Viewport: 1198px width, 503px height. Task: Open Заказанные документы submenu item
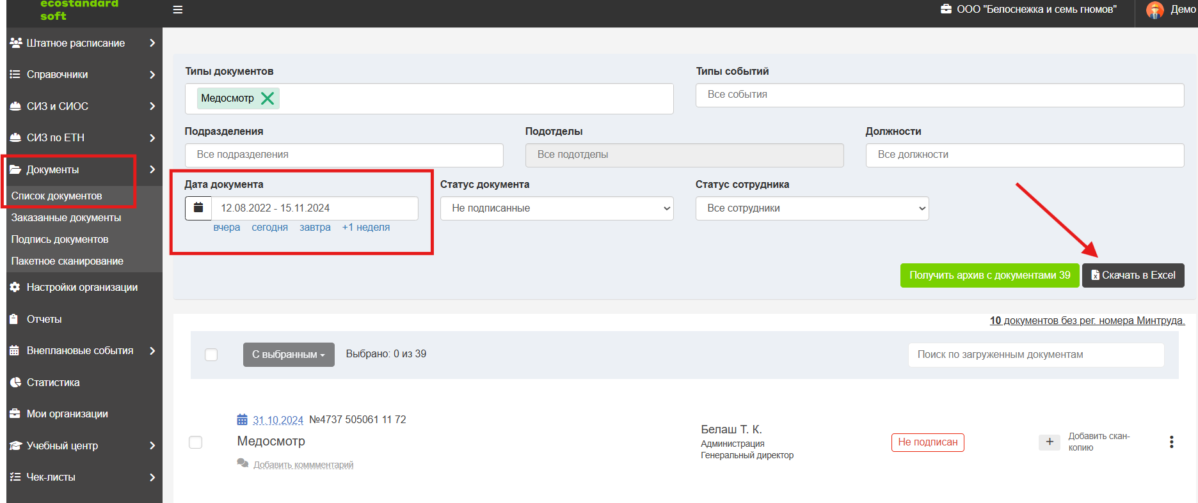(x=66, y=218)
